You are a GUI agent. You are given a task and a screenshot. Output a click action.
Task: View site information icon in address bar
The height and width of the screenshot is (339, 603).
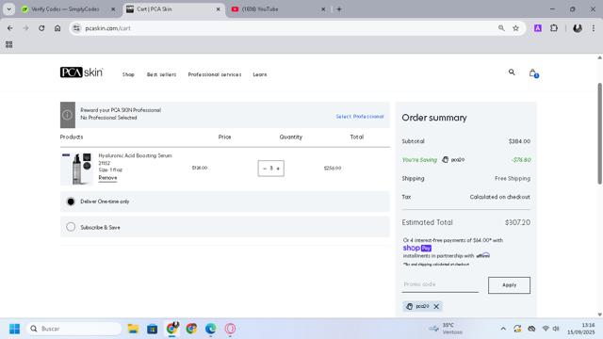[x=77, y=28]
